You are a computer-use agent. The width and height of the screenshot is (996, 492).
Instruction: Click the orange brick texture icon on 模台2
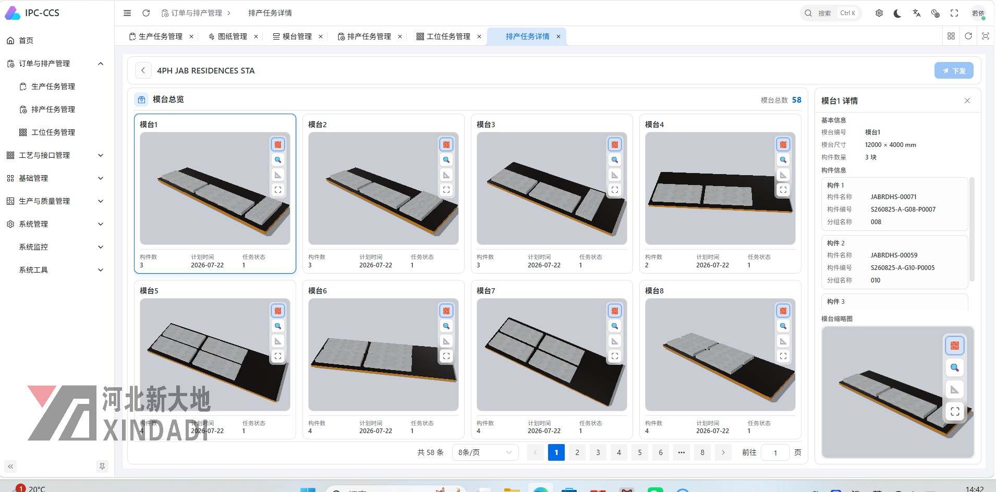point(446,145)
